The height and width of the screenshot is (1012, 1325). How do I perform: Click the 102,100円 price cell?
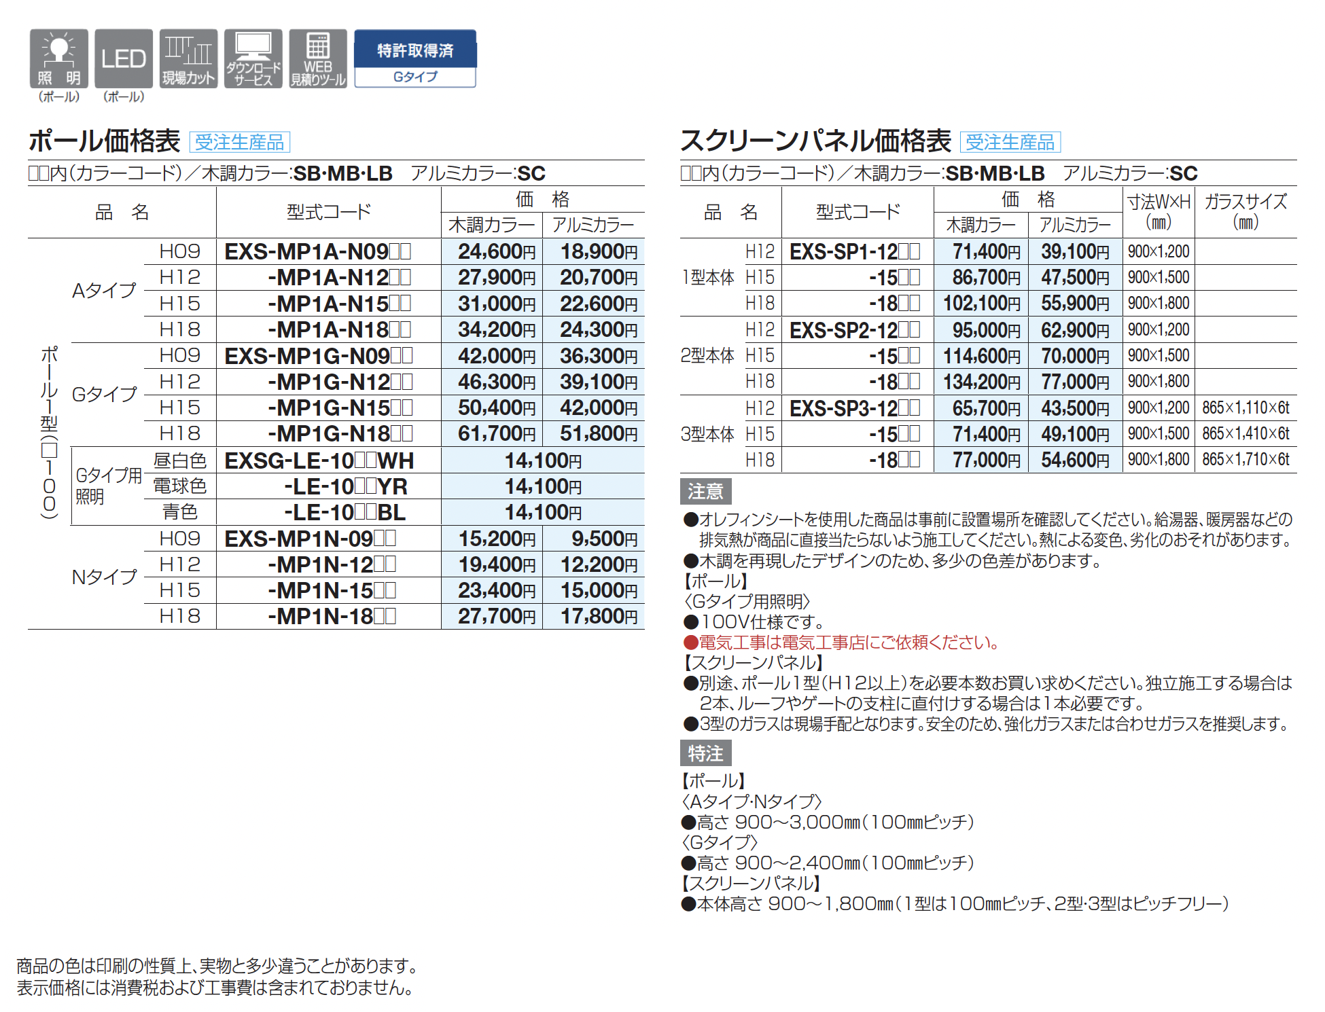tap(982, 304)
